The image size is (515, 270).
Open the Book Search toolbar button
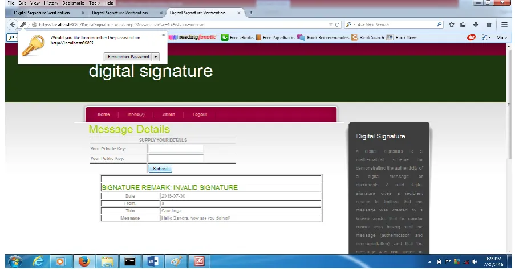[x=367, y=38]
